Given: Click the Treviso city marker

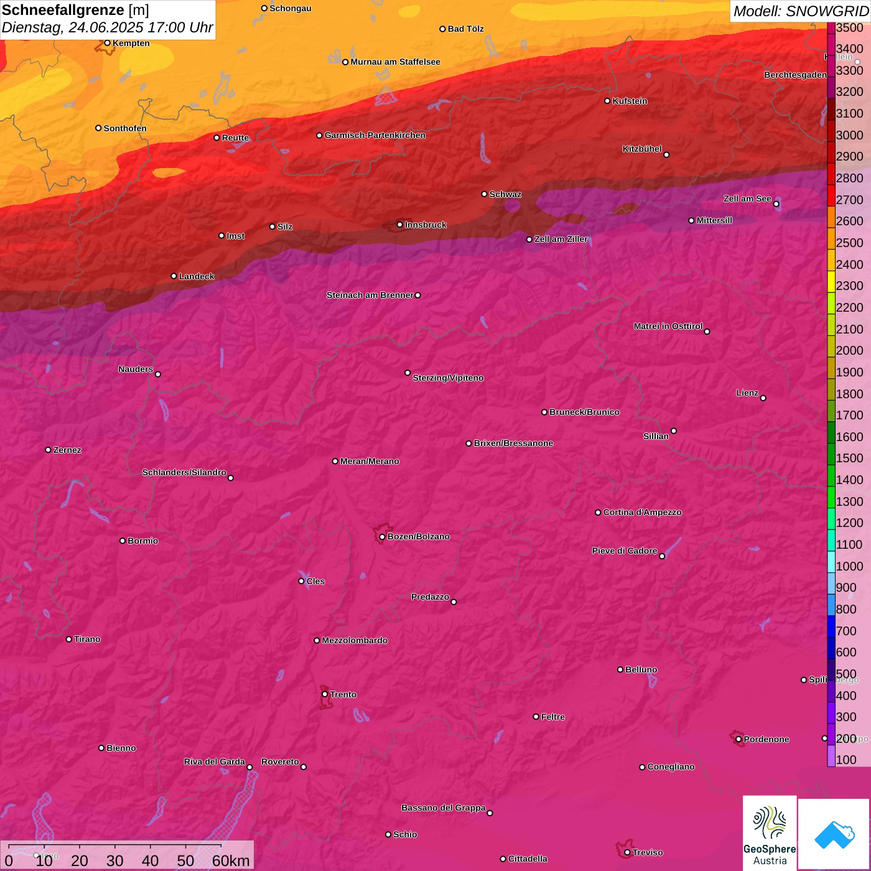Looking at the screenshot, I should (x=627, y=853).
